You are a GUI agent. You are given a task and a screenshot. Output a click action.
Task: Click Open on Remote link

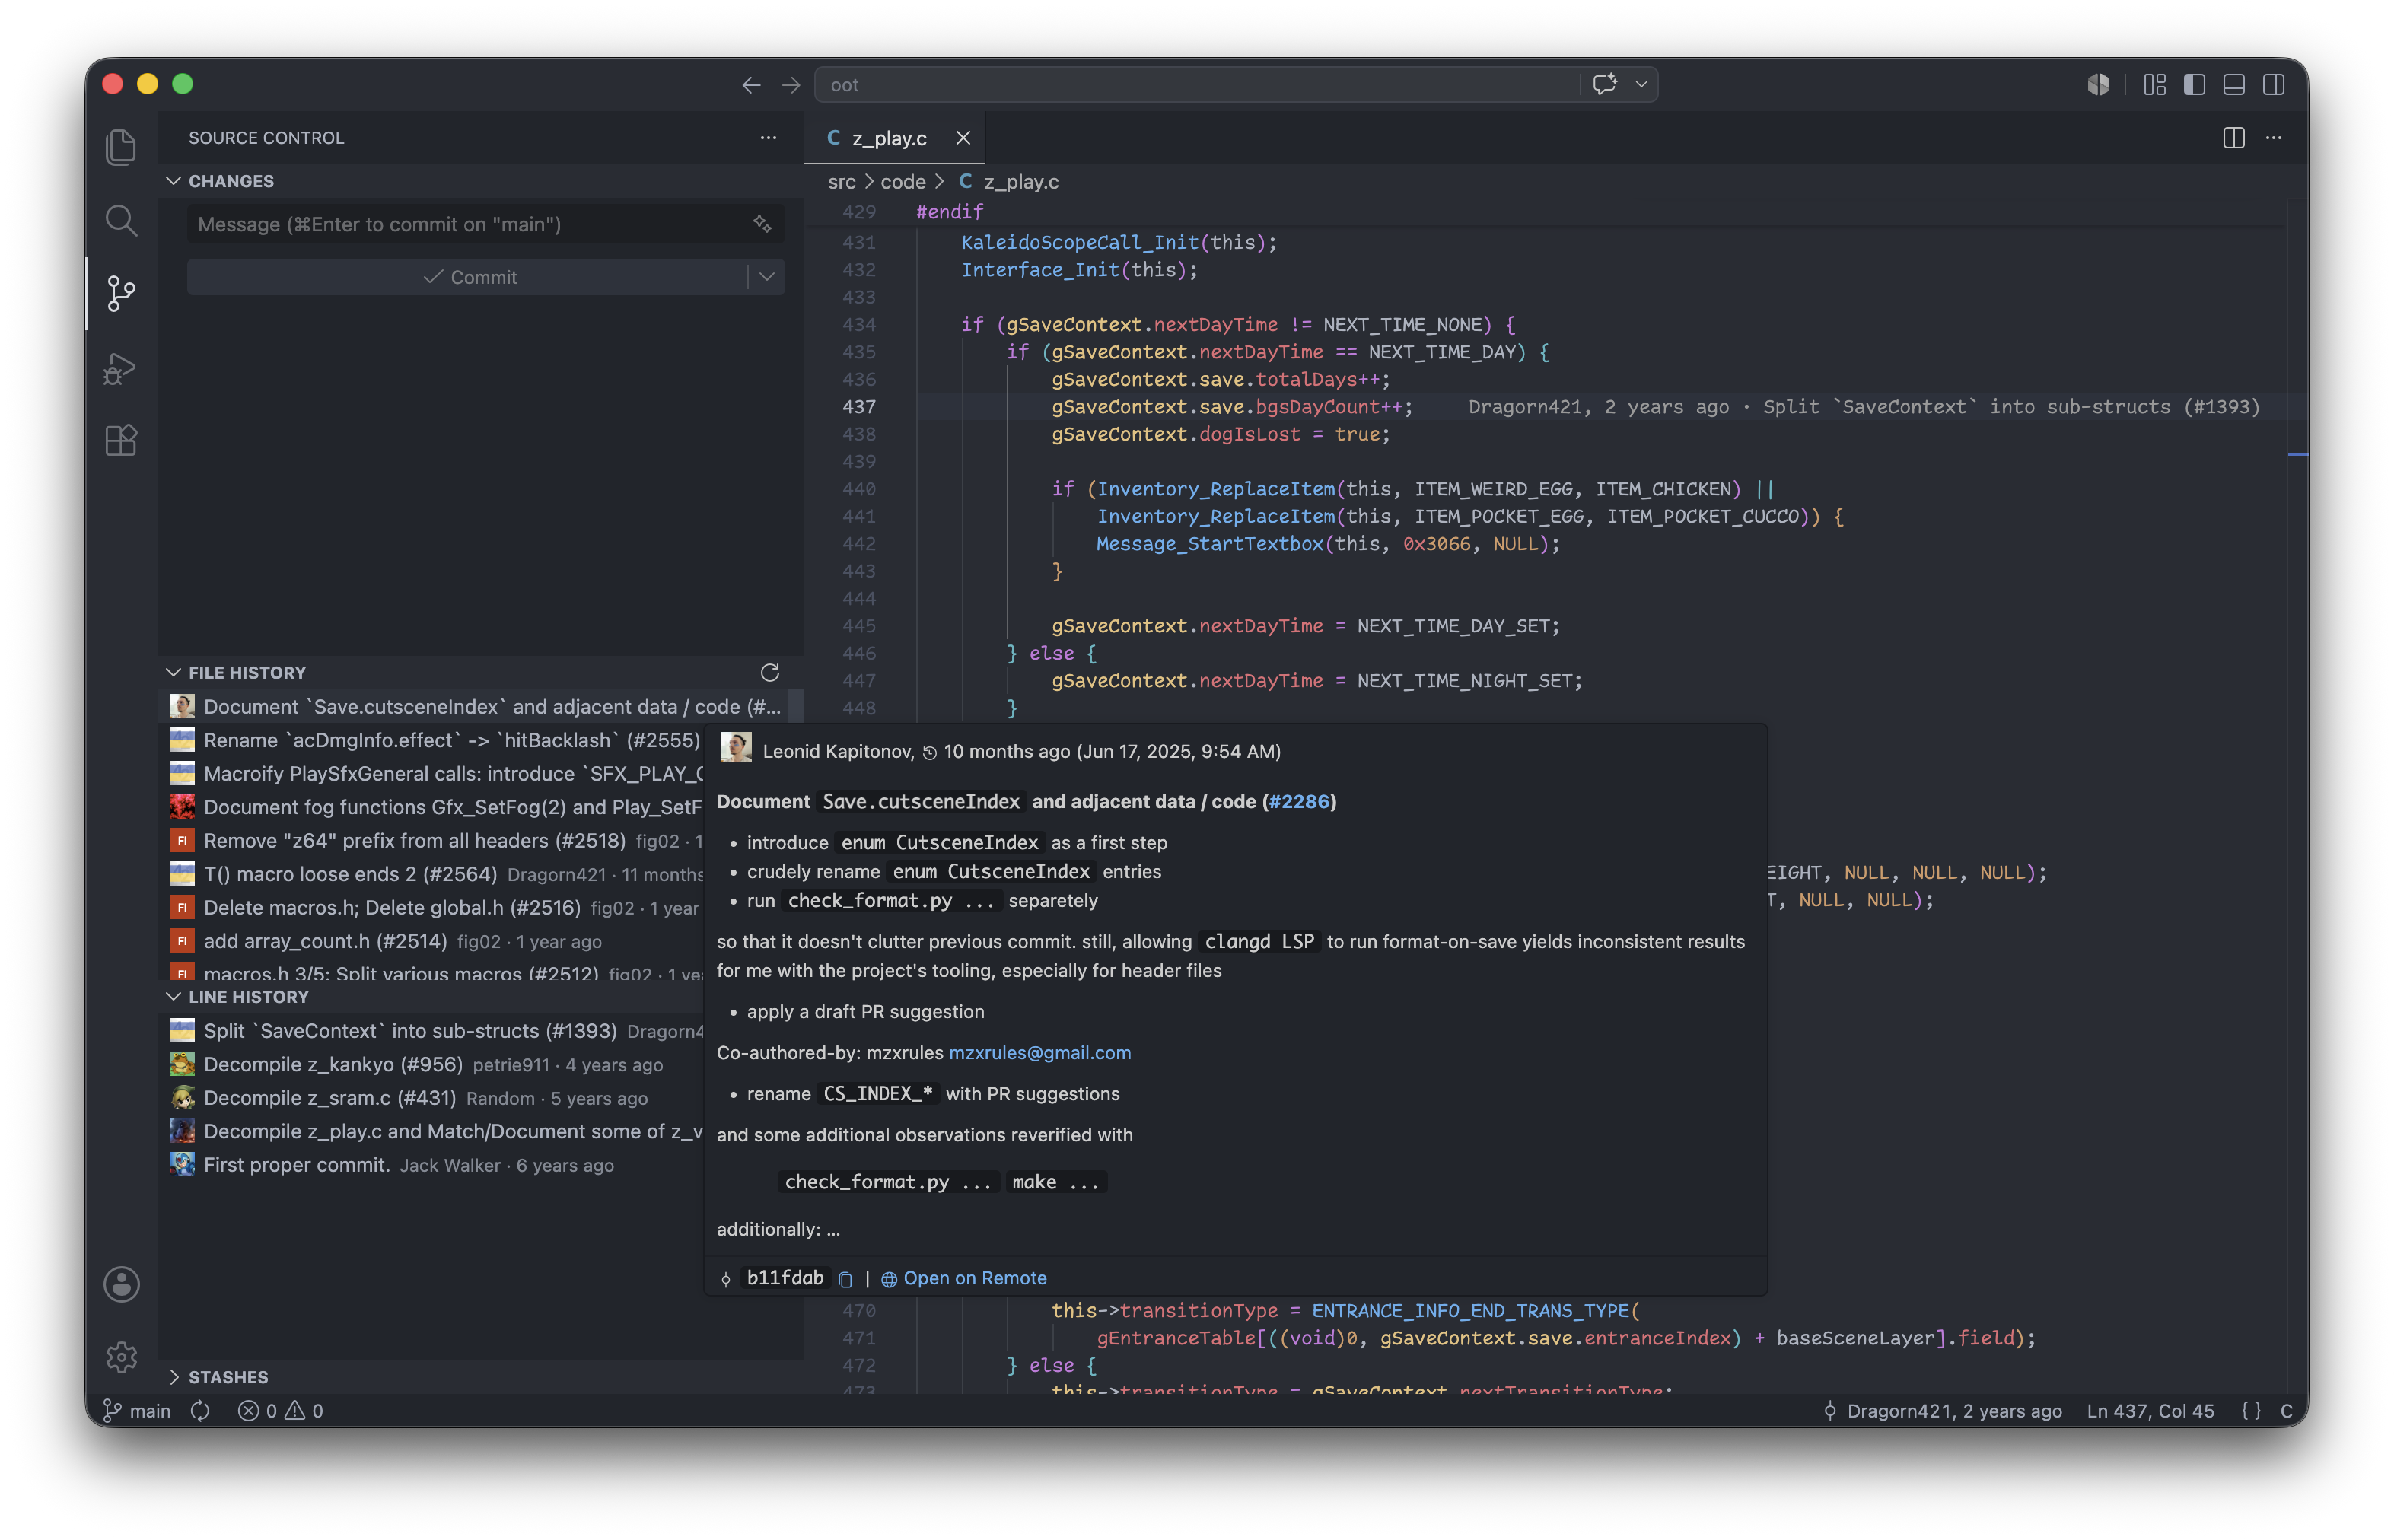[964, 1279]
